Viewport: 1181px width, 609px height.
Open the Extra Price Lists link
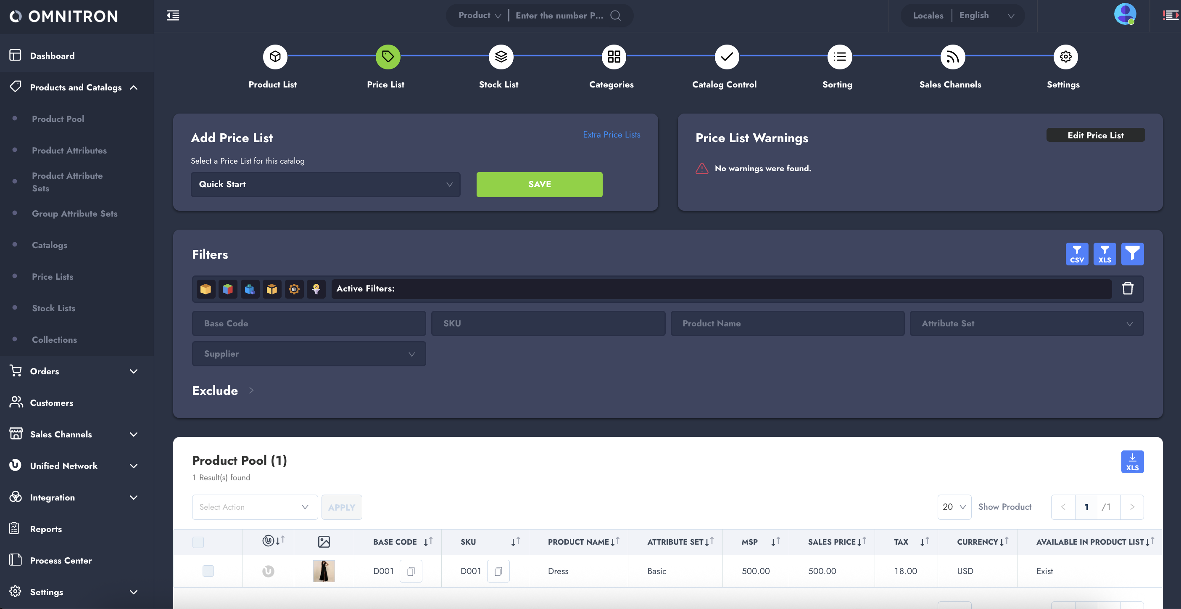pyautogui.click(x=611, y=135)
